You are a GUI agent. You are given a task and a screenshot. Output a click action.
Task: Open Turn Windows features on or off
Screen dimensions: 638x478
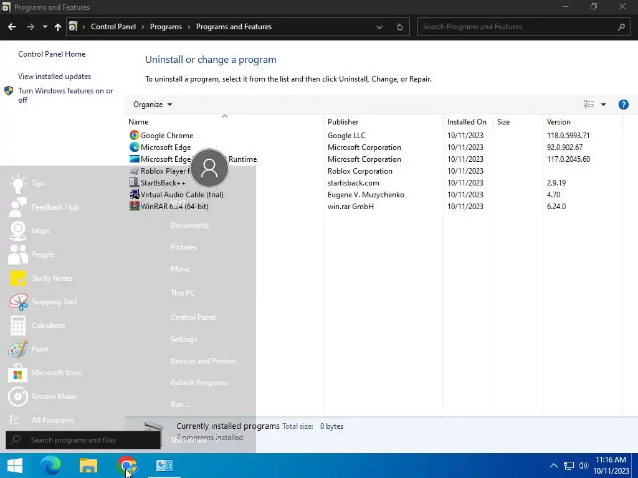[65, 95]
